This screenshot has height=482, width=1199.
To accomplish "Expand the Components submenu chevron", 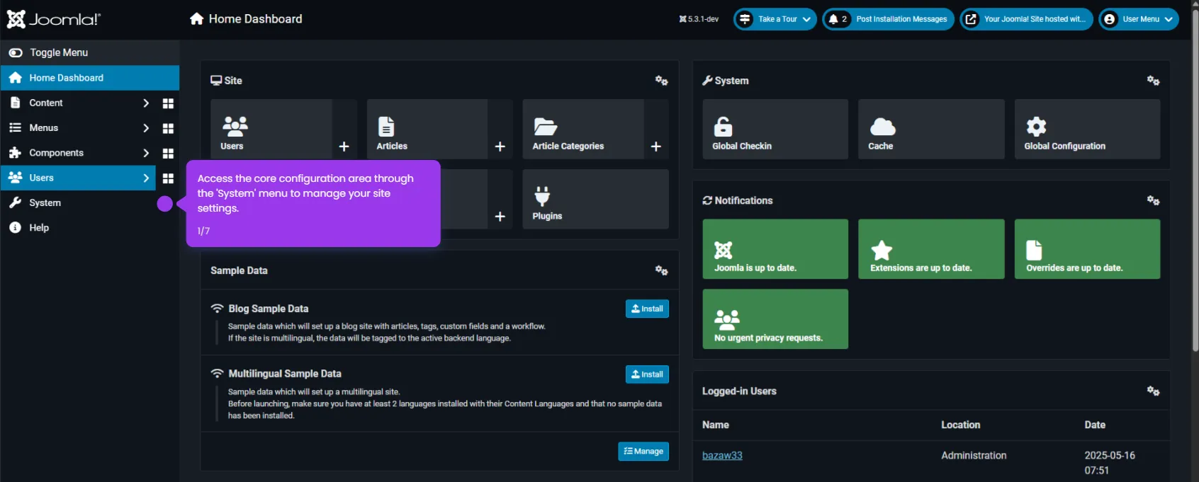I will [146, 153].
